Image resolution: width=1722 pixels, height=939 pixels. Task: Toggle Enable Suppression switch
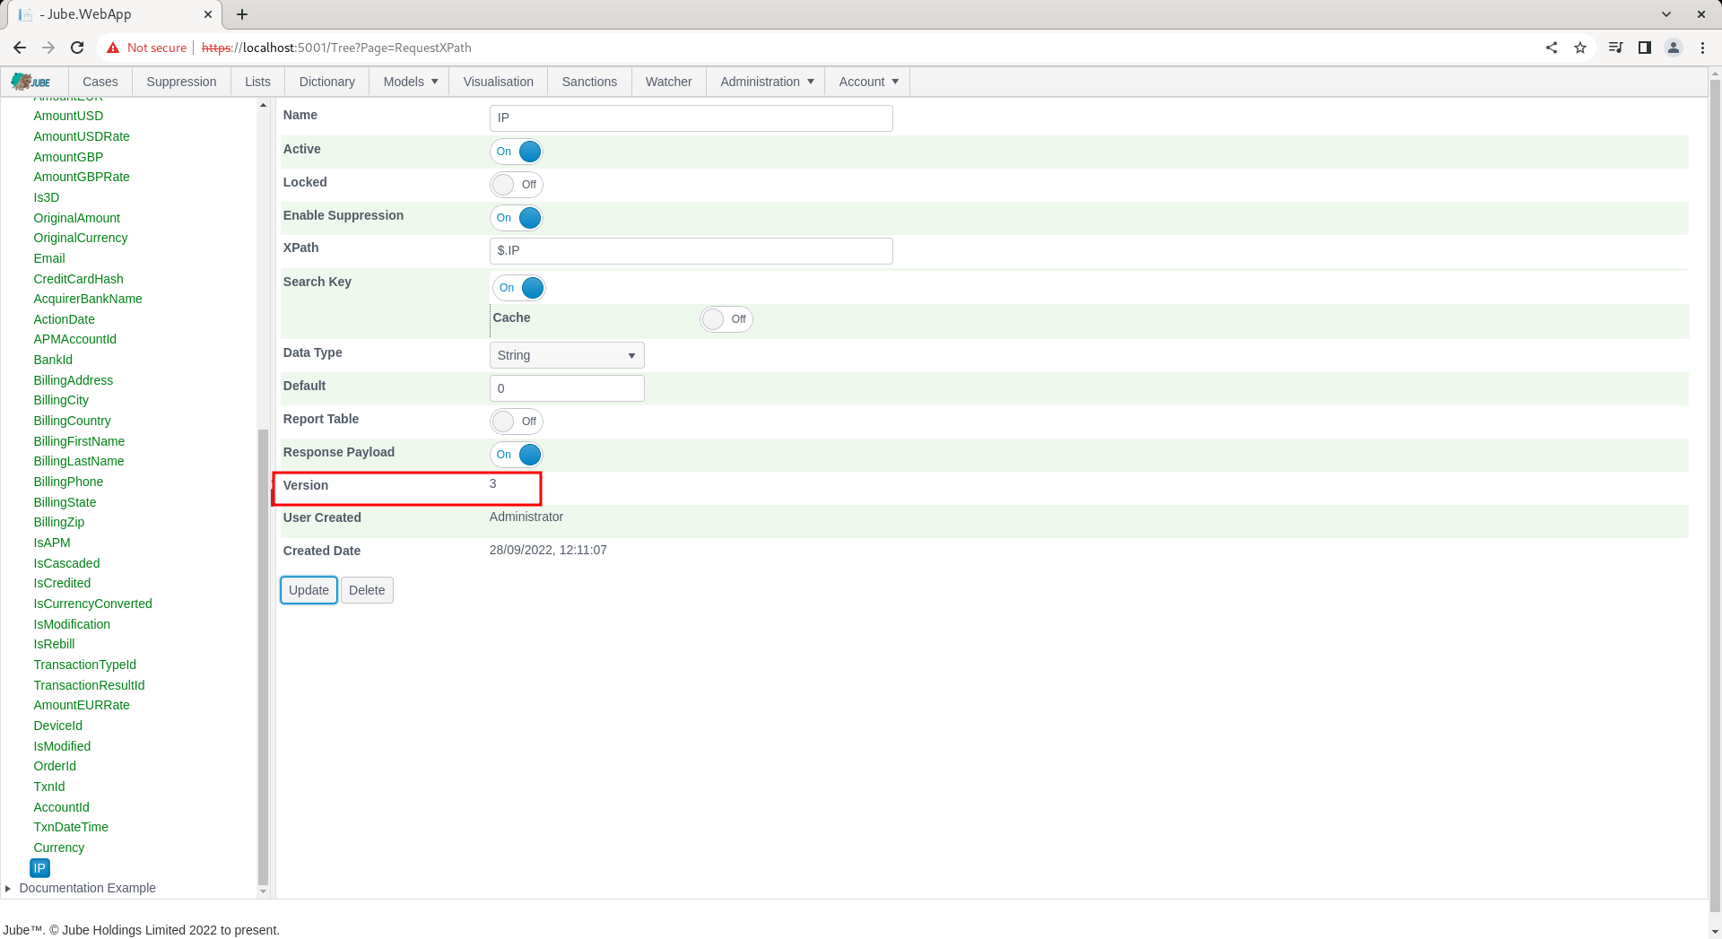pyautogui.click(x=517, y=218)
